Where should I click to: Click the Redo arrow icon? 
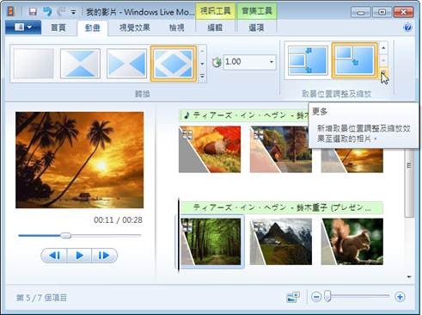[61, 11]
